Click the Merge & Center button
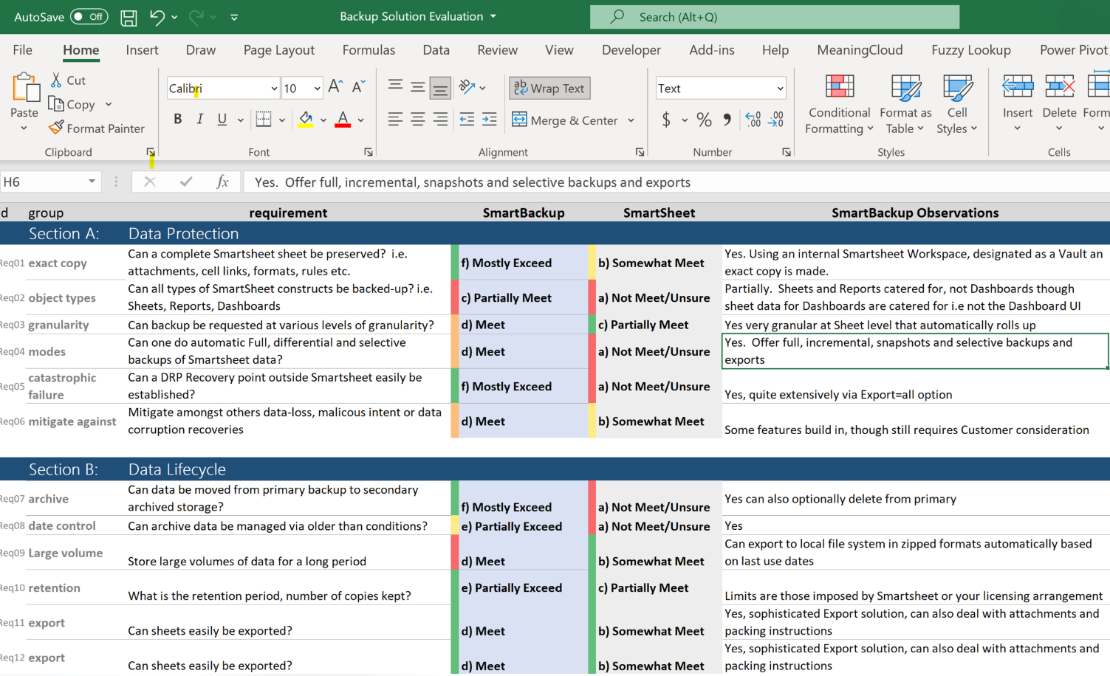 566,120
